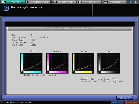Select the Cyan density graph

(31, 63)
